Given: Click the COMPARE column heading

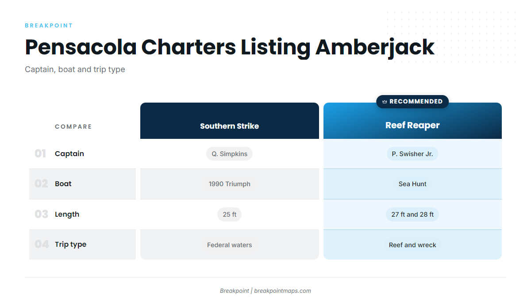Looking at the screenshot, I should coord(73,126).
